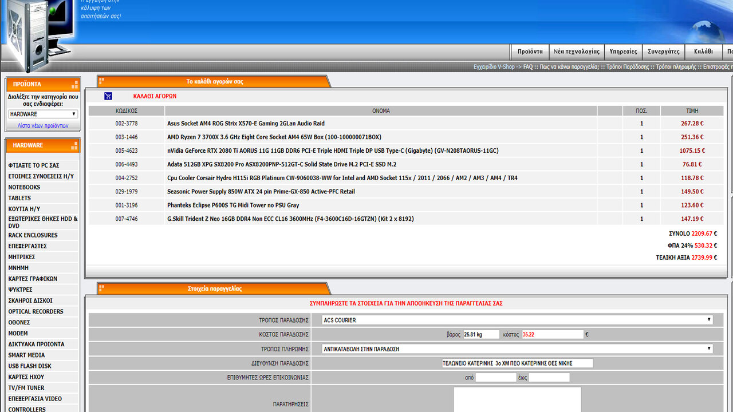Open the CONTROLLERS category
The width and height of the screenshot is (733, 412).
[27, 409]
